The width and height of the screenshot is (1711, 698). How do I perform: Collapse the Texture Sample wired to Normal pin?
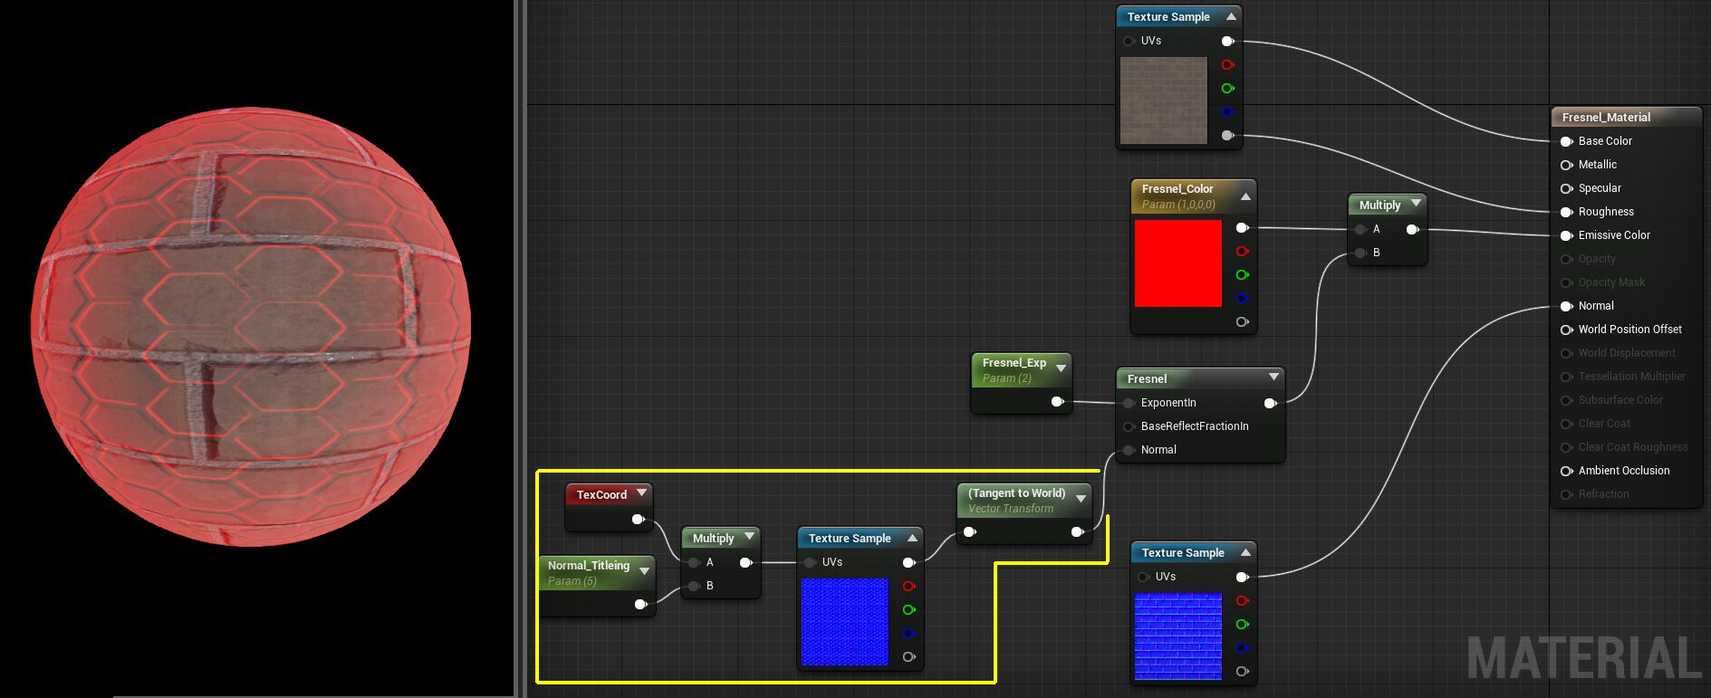pos(1245,552)
